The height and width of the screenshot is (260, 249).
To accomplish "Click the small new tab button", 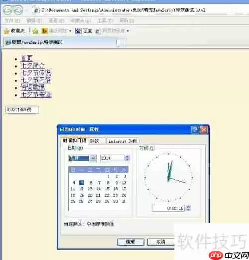I will 122,43.
